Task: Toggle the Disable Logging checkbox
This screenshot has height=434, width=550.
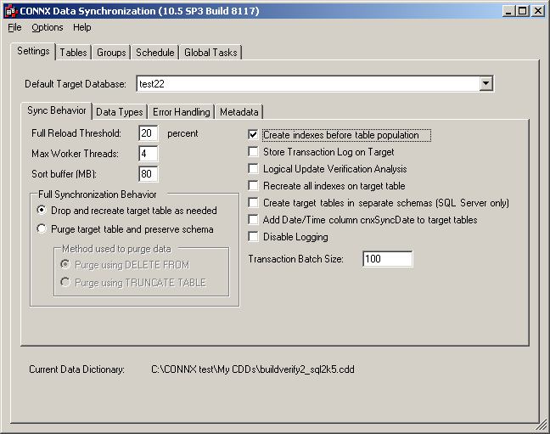Action: click(x=253, y=237)
